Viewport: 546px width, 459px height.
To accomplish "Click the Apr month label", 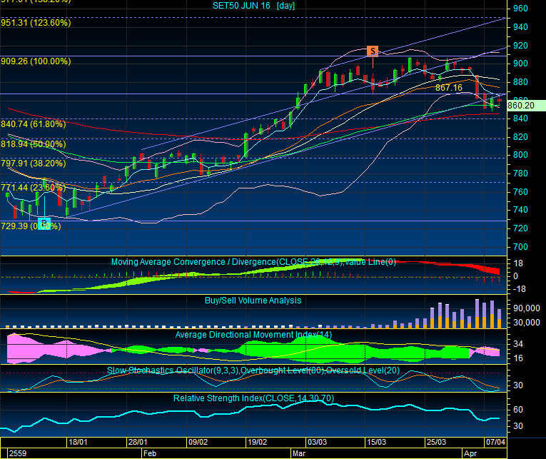I will (x=470, y=453).
